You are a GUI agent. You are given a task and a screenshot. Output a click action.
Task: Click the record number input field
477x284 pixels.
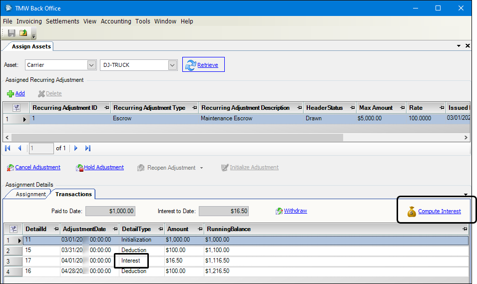tap(41, 148)
